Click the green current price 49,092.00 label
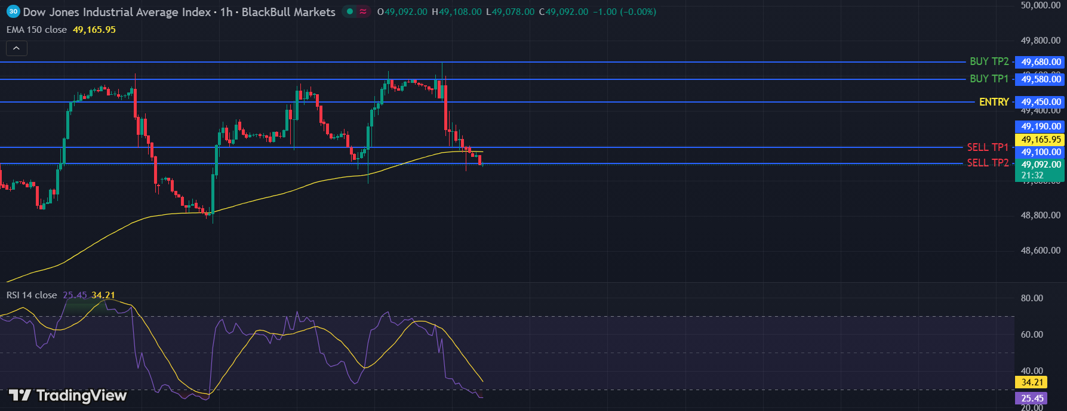Image resolution: width=1067 pixels, height=411 pixels. [1041, 165]
